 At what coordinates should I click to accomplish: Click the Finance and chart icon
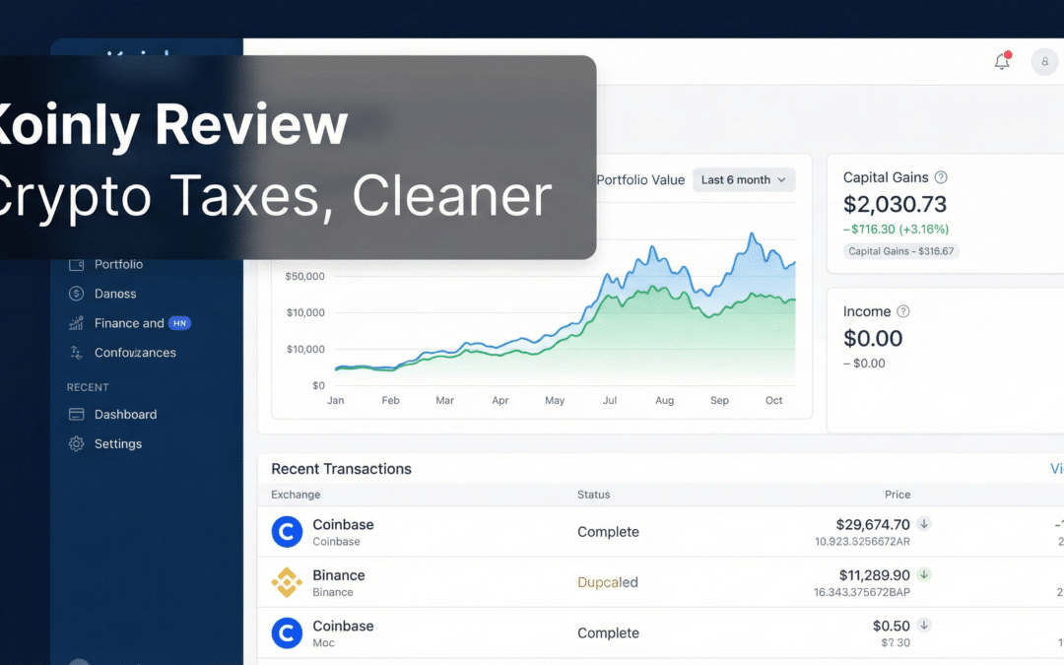(76, 323)
